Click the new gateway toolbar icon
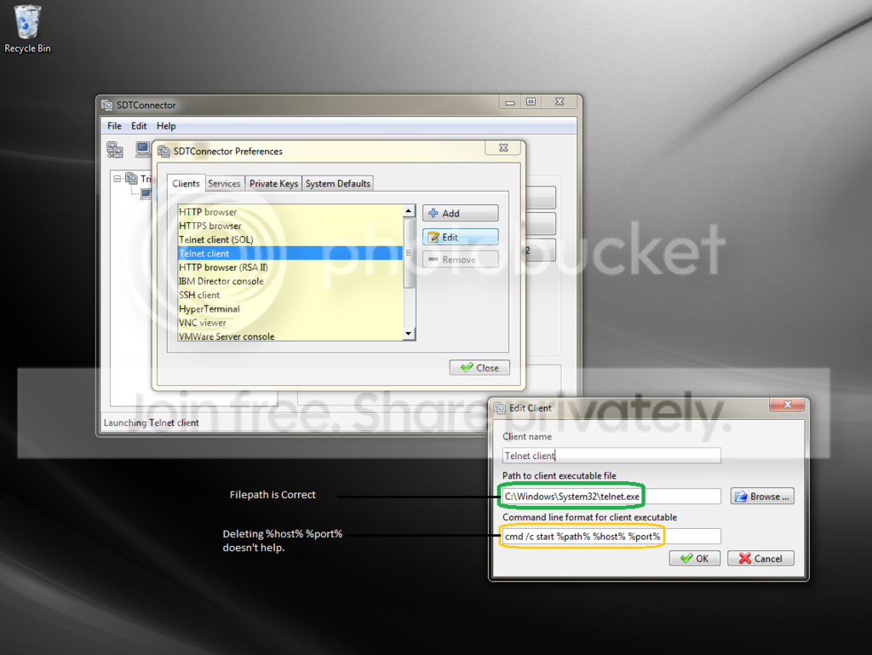Image resolution: width=872 pixels, height=655 pixels. pyautogui.click(x=115, y=149)
